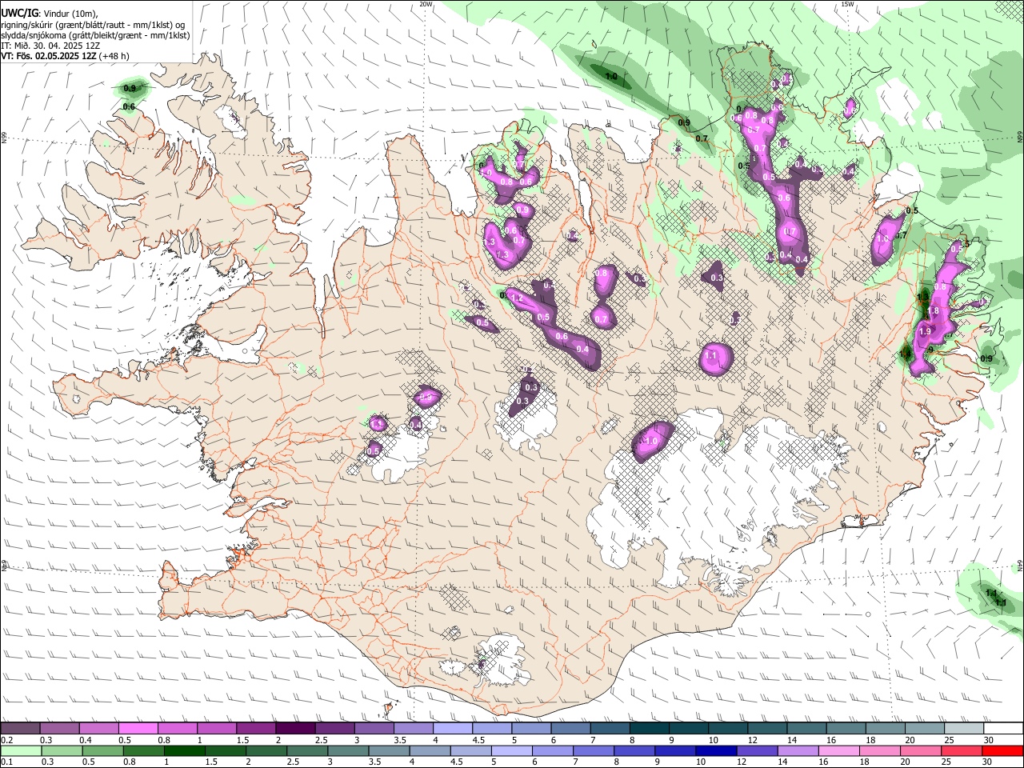Select the lower-row 0.1 pale green swatch
The width and height of the screenshot is (1024, 768).
tap(21, 751)
